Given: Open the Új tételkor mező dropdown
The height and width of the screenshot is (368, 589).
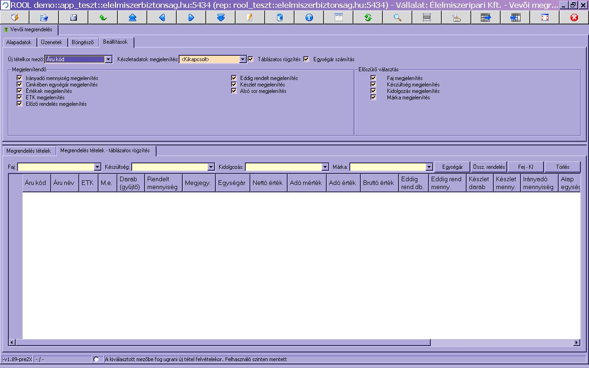Looking at the screenshot, I should [108, 59].
